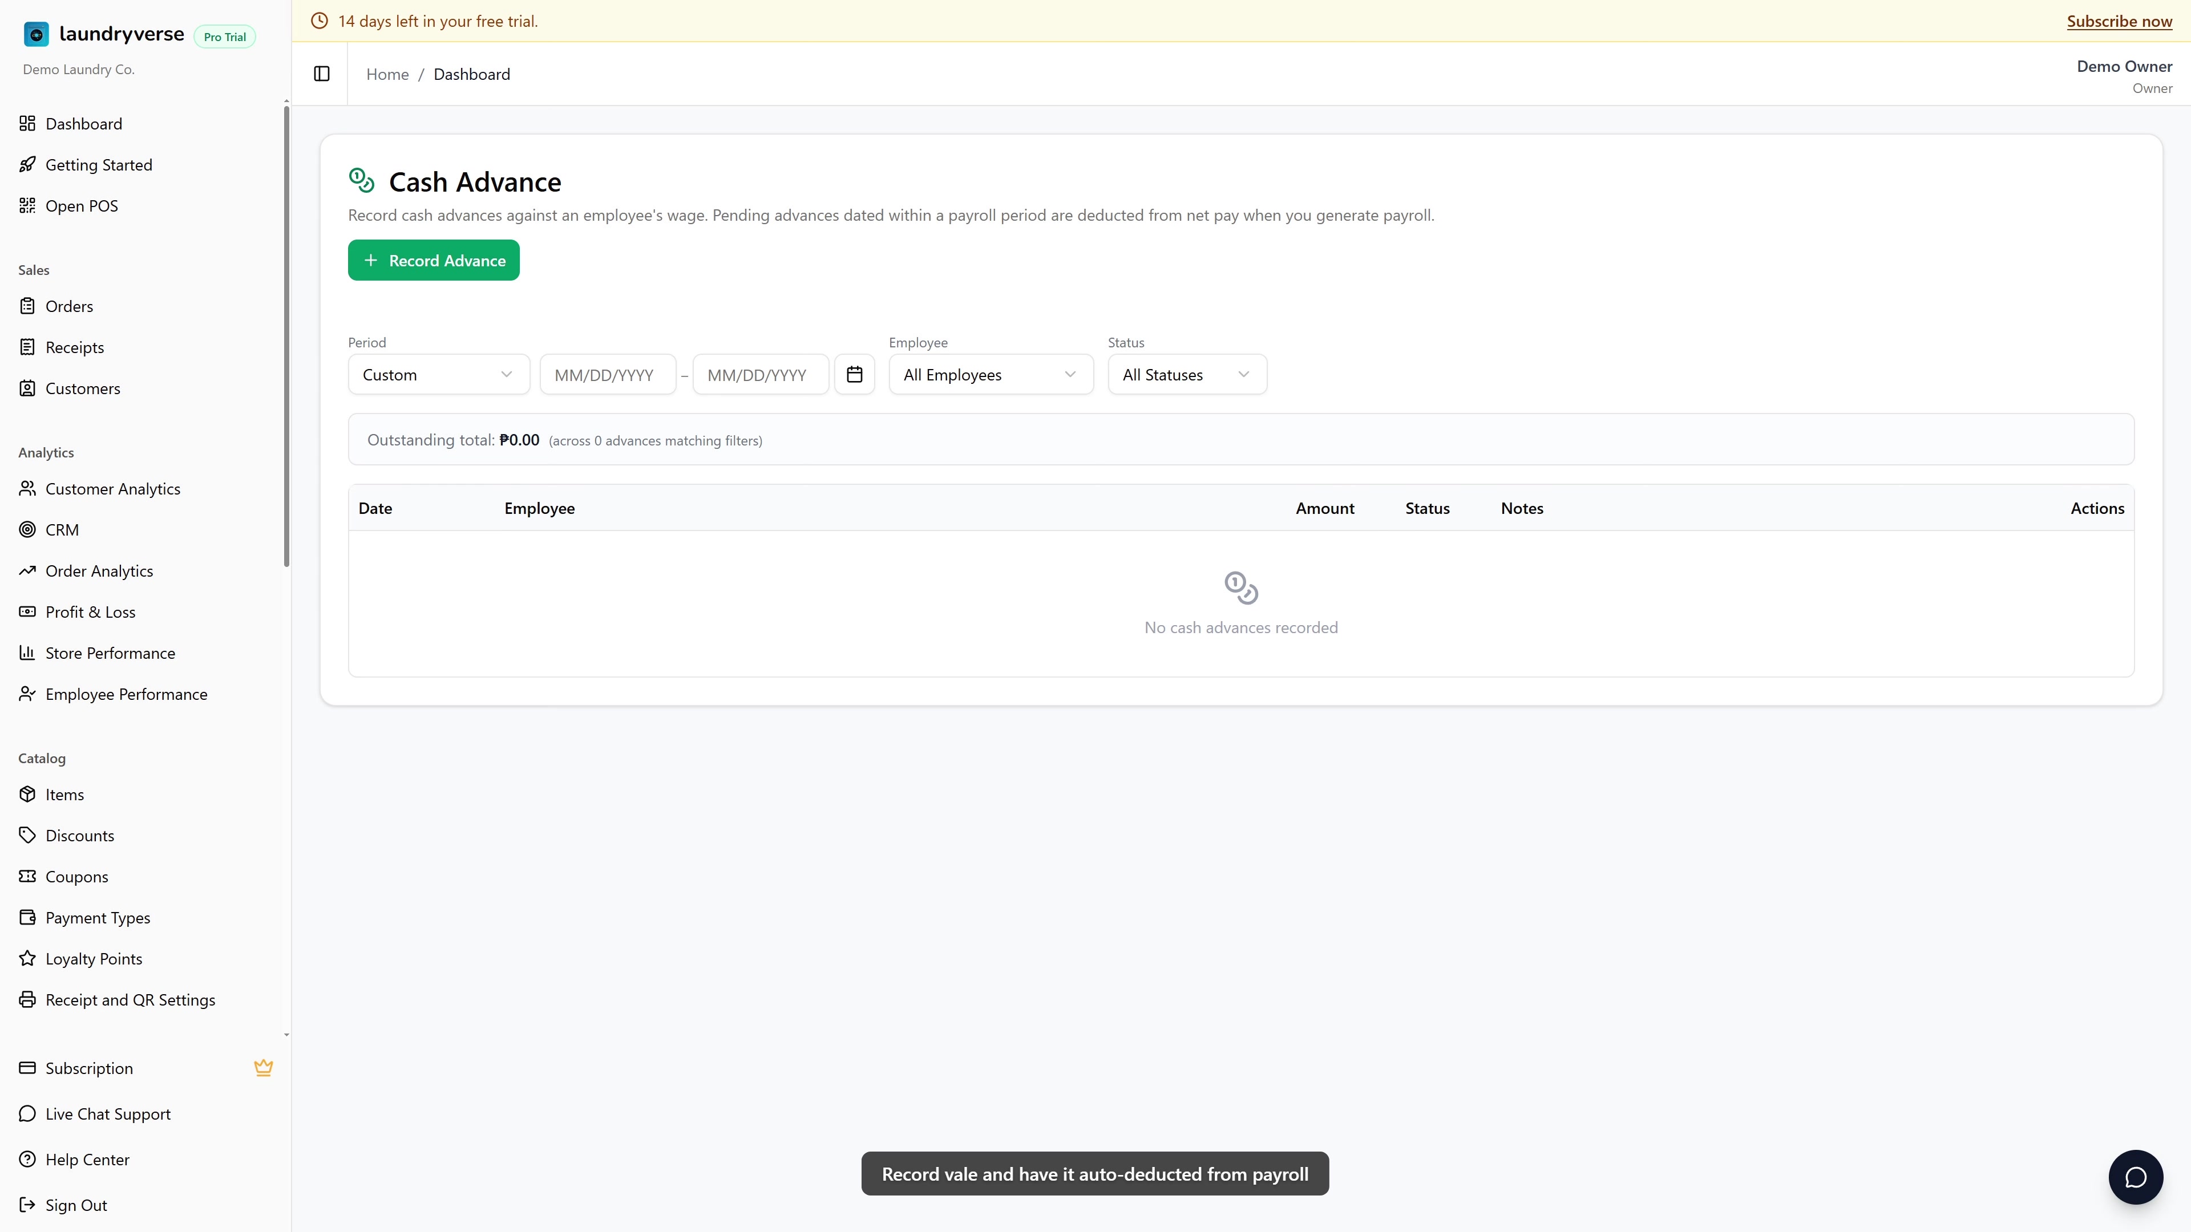2191x1232 pixels.
Task: Click the Employee Performance user icon
Action: [27, 694]
